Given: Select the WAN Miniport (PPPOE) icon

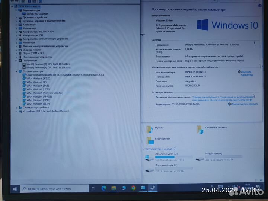Looking at the screenshot, I should tap(24, 97).
